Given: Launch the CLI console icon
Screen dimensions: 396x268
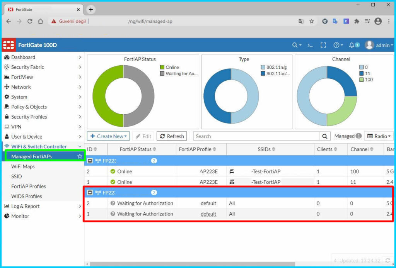Looking at the screenshot, I should [310, 45].
